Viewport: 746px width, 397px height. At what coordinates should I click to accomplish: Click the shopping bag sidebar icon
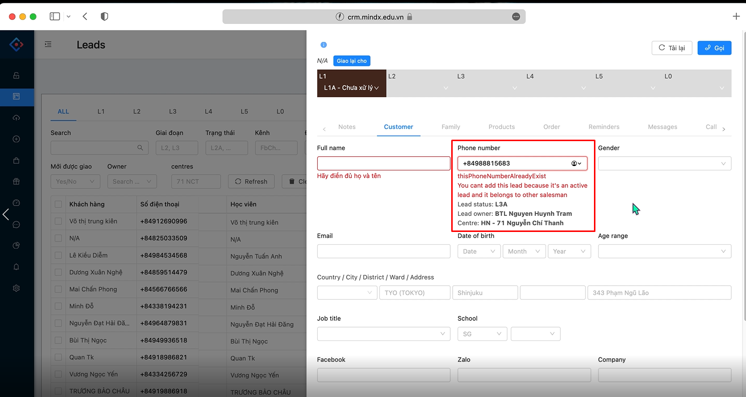point(16,160)
